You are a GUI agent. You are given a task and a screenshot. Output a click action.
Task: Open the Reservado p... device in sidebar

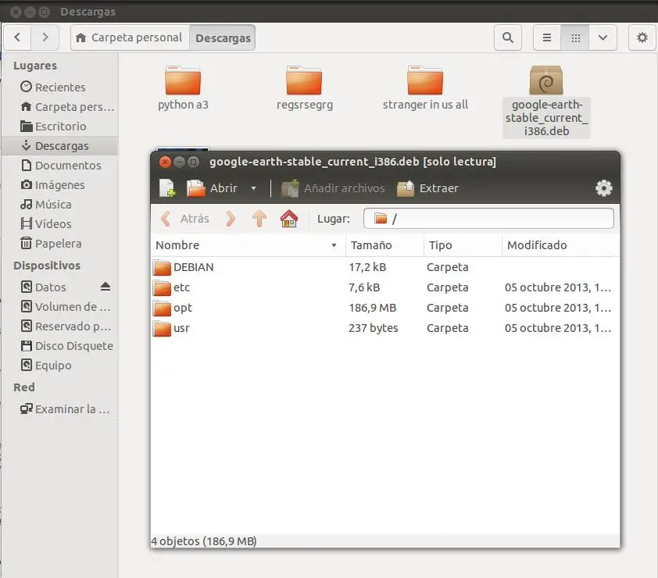tap(60, 326)
